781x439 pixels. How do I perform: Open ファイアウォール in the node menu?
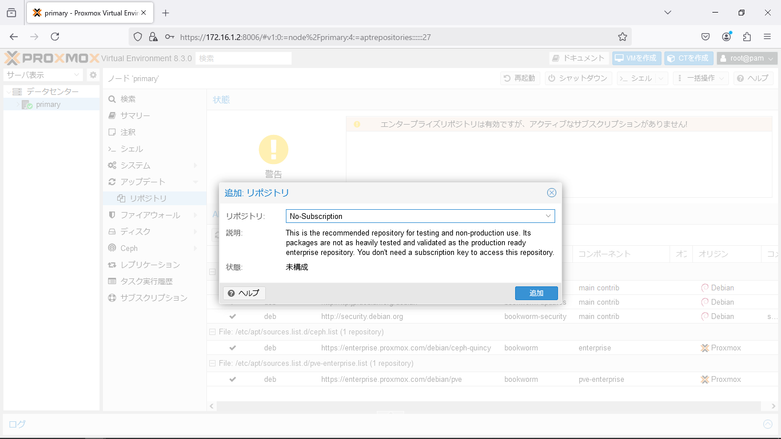[x=154, y=215]
